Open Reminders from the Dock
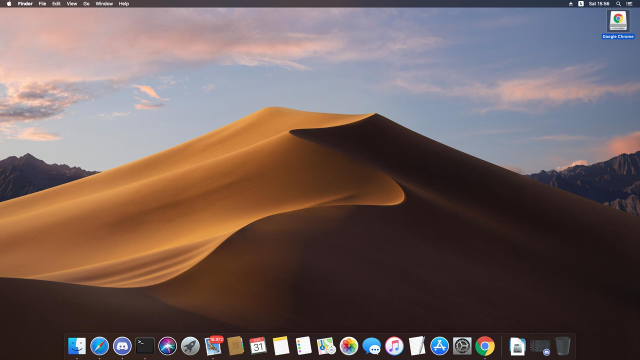The image size is (640, 360). click(x=303, y=346)
